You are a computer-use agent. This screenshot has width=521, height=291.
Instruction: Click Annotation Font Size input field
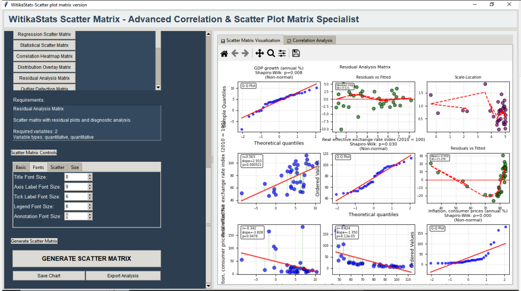(76, 216)
